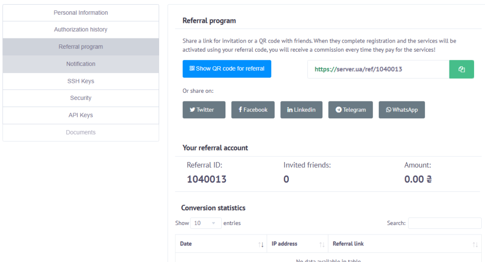485x262 pixels.
Task: Navigate to SSH Keys
Action: [81, 81]
